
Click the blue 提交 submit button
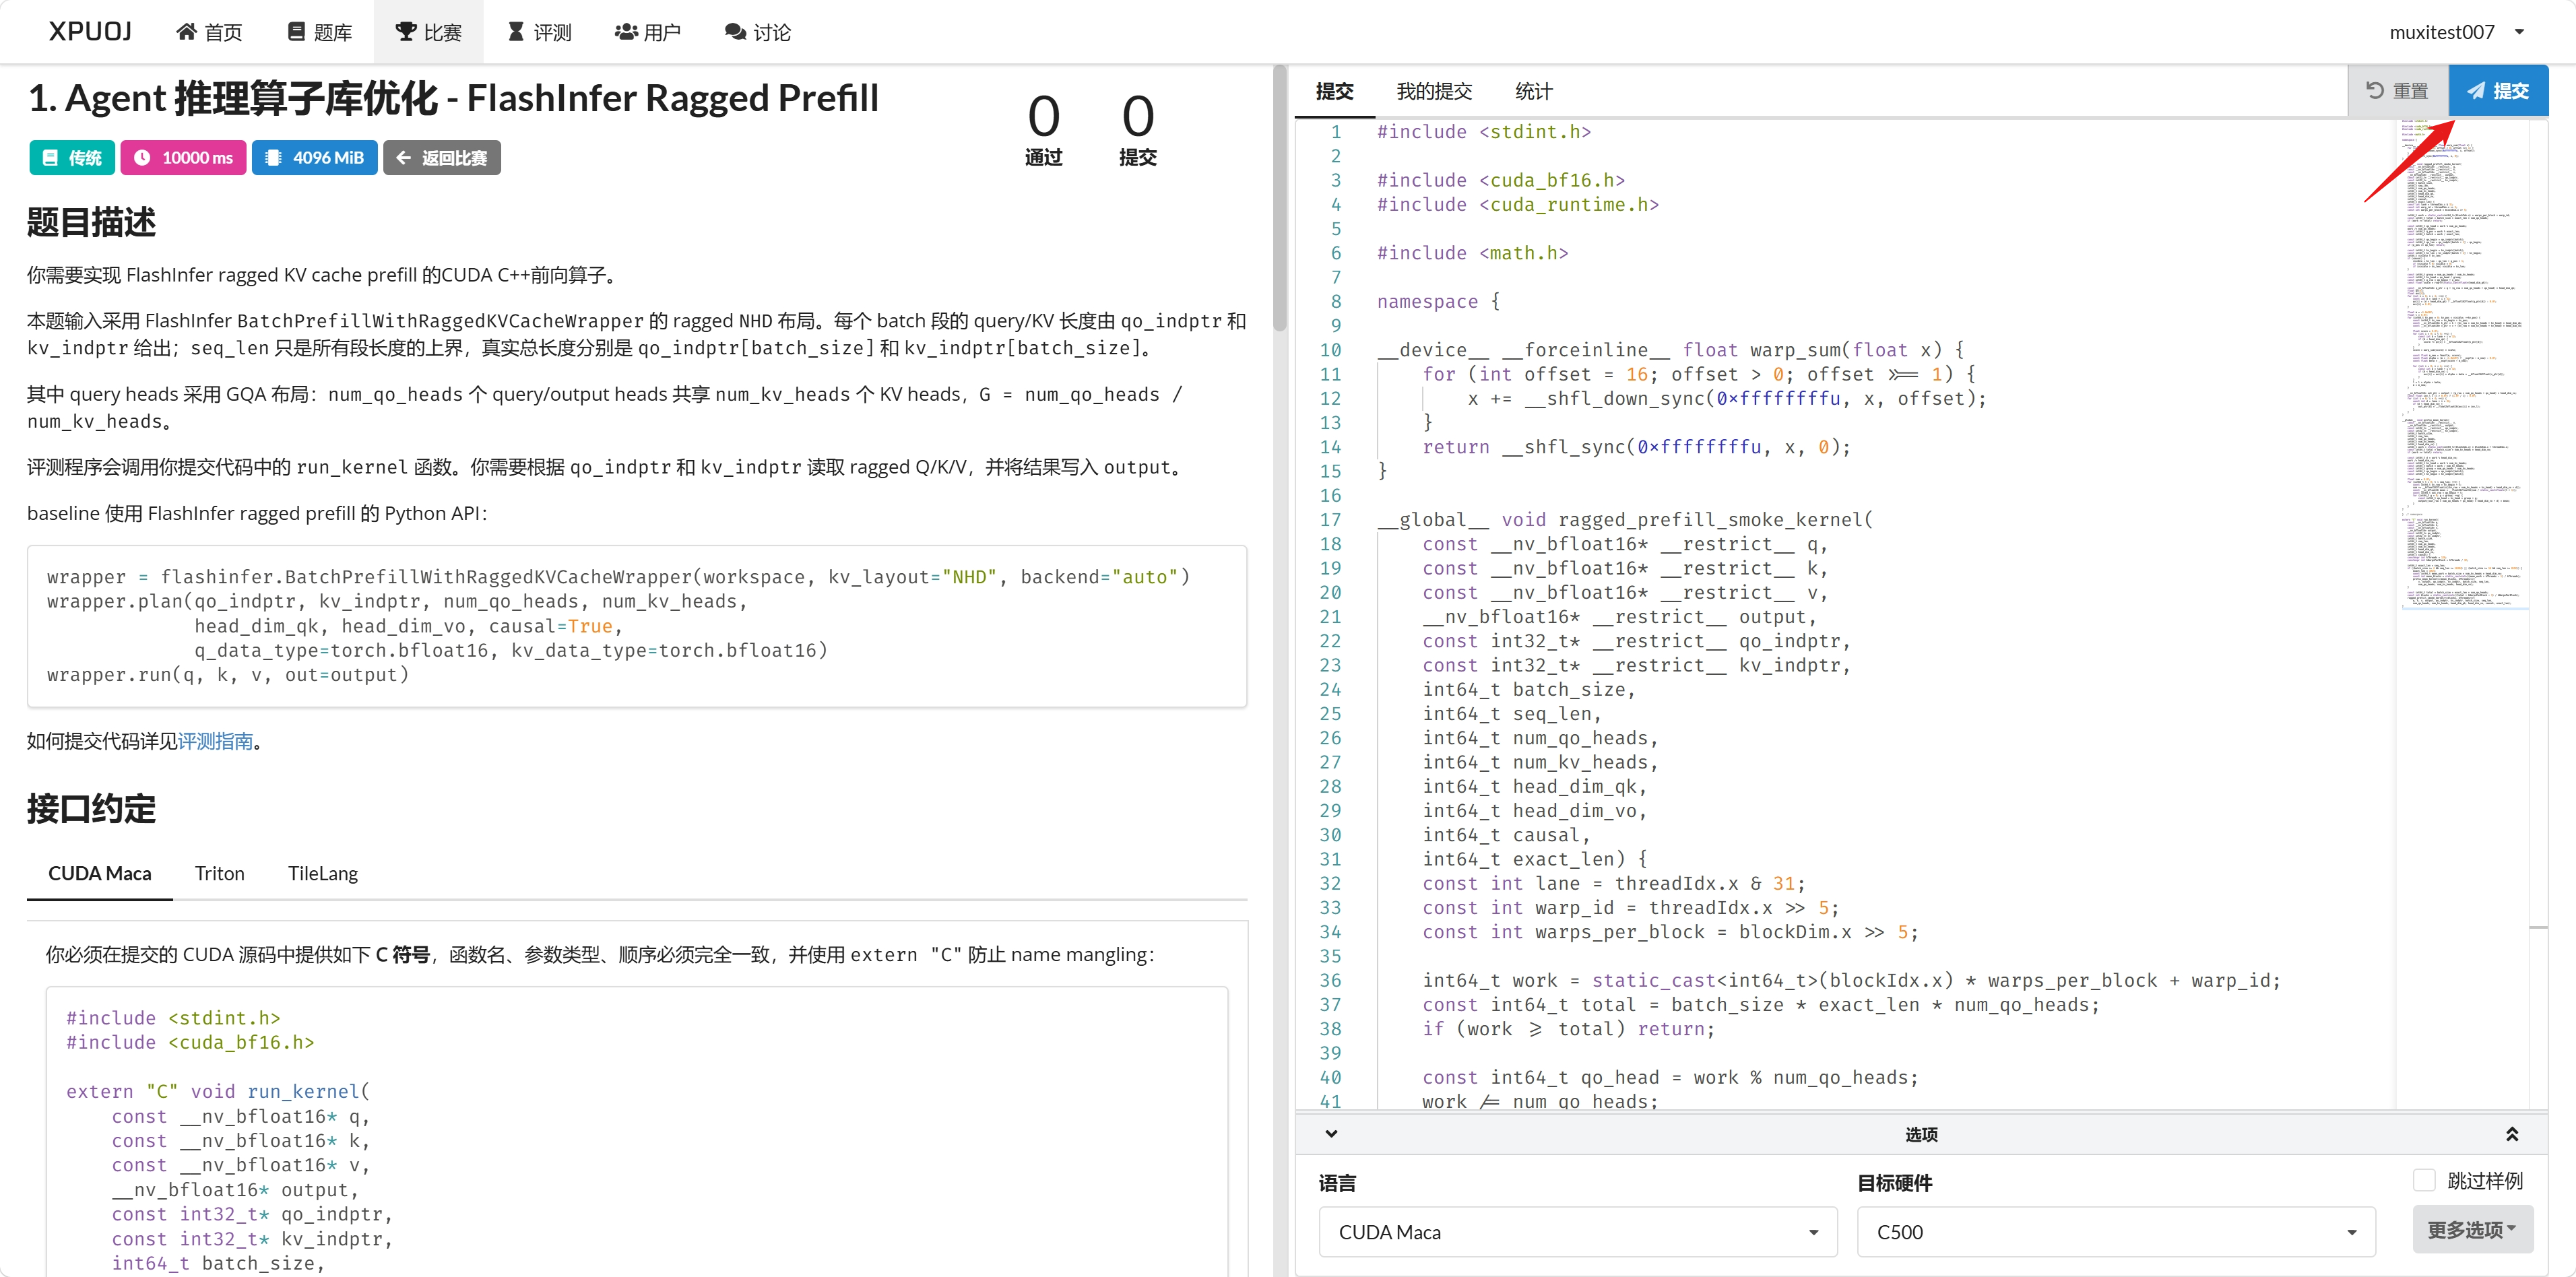[2498, 91]
